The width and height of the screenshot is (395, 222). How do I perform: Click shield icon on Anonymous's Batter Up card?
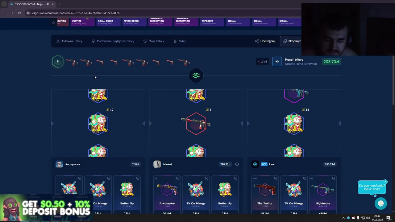[x=138, y=178]
